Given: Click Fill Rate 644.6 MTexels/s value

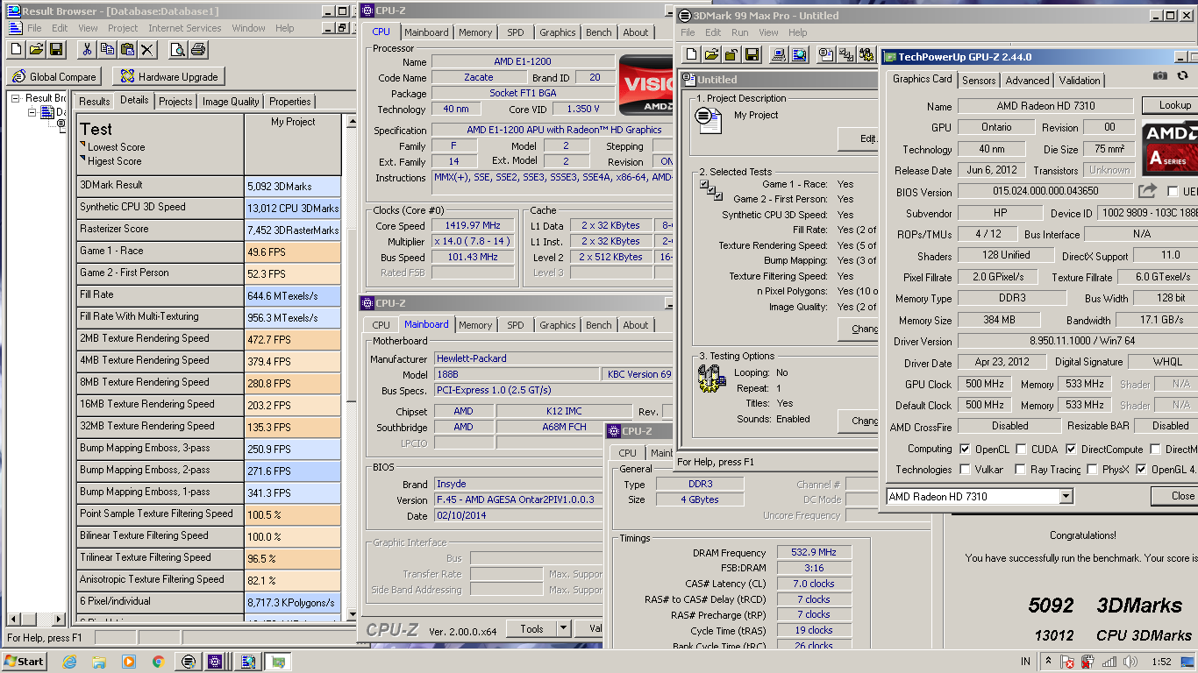Looking at the screenshot, I should pos(293,295).
